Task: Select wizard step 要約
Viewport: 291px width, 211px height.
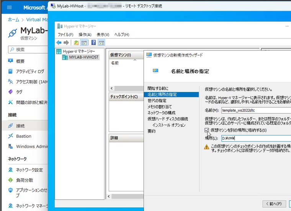Action: [152, 131]
